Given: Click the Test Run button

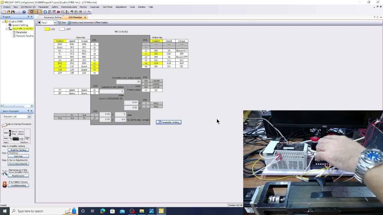Looking at the screenshot, I should (x=18, y=156).
